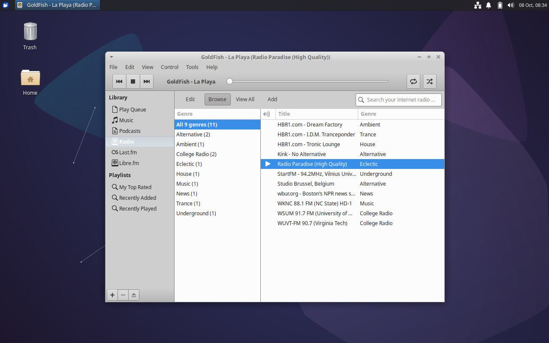Open the Edit menu

130,67
